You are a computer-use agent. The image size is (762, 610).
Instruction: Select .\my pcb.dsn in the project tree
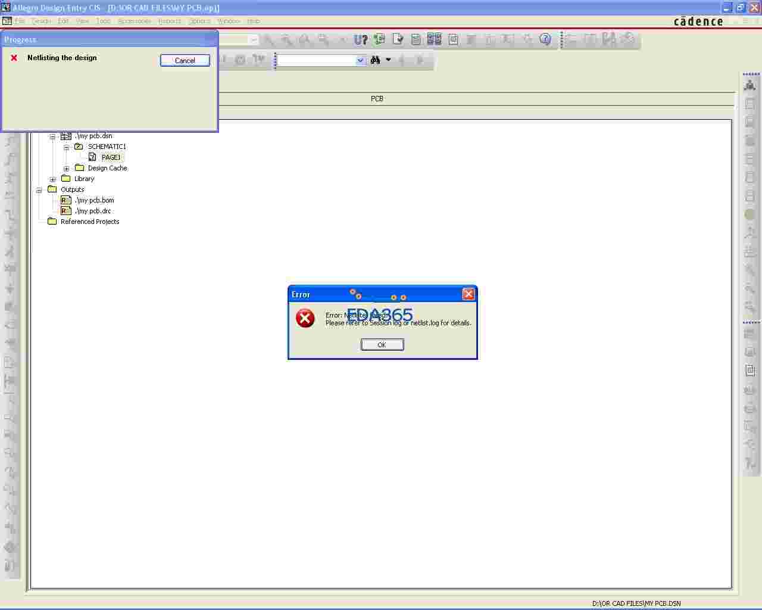point(93,136)
